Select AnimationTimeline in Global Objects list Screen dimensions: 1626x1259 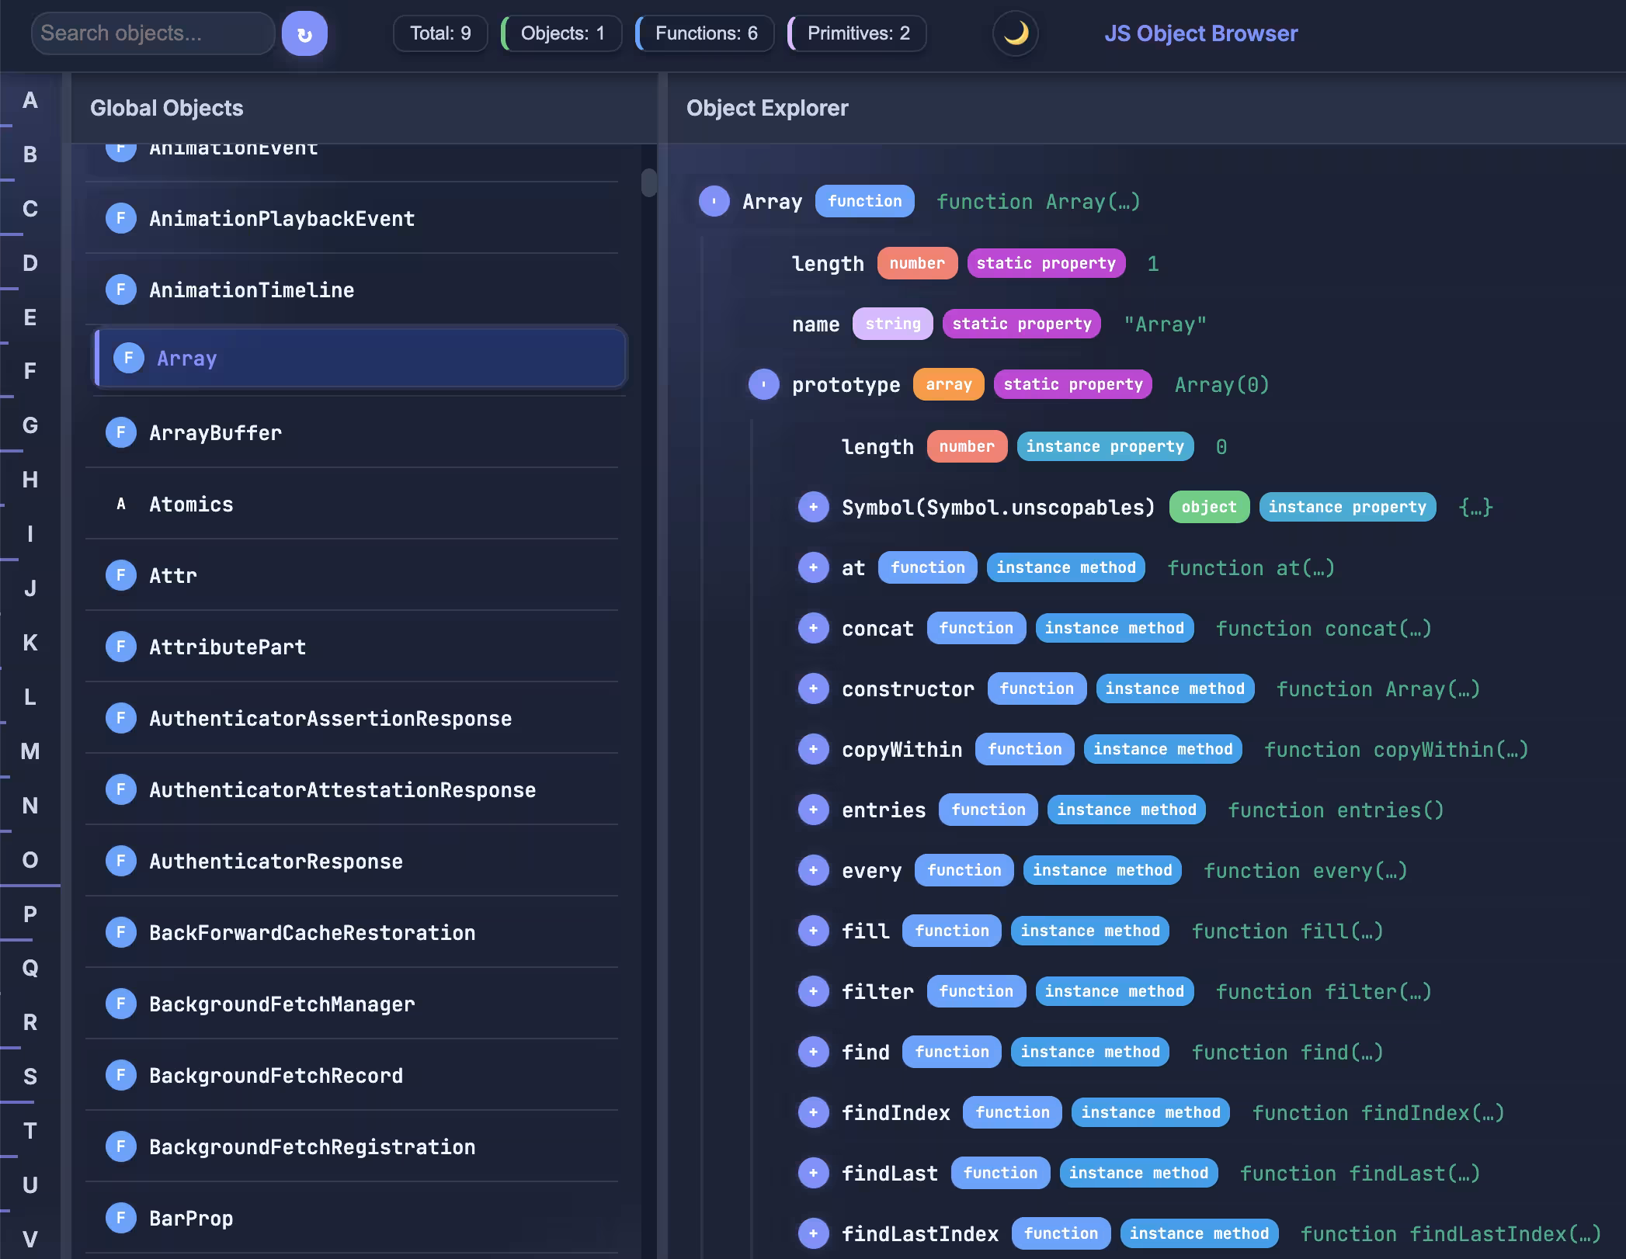pos(352,290)
